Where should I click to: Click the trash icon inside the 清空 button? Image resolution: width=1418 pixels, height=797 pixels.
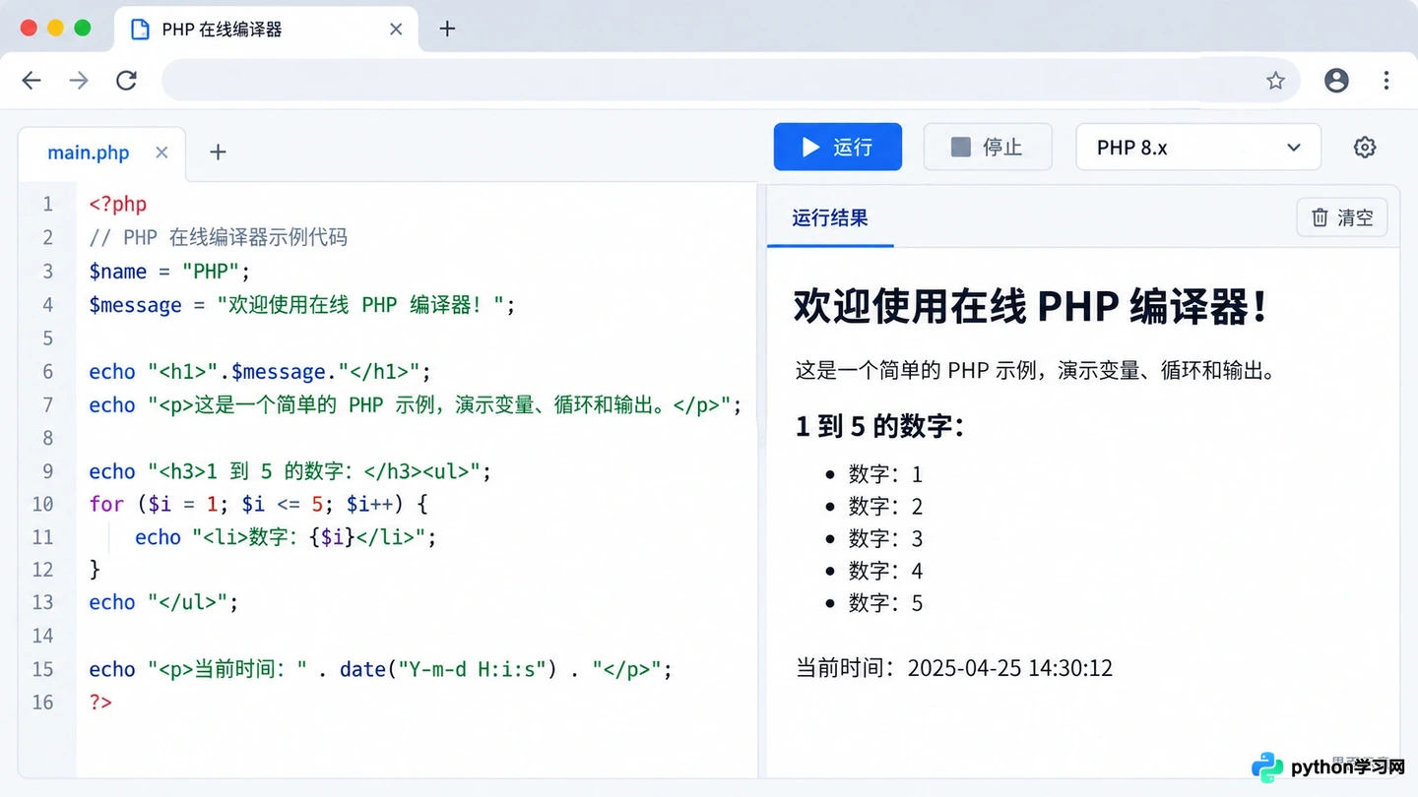pyautogui.click(x=1320, y=217)
